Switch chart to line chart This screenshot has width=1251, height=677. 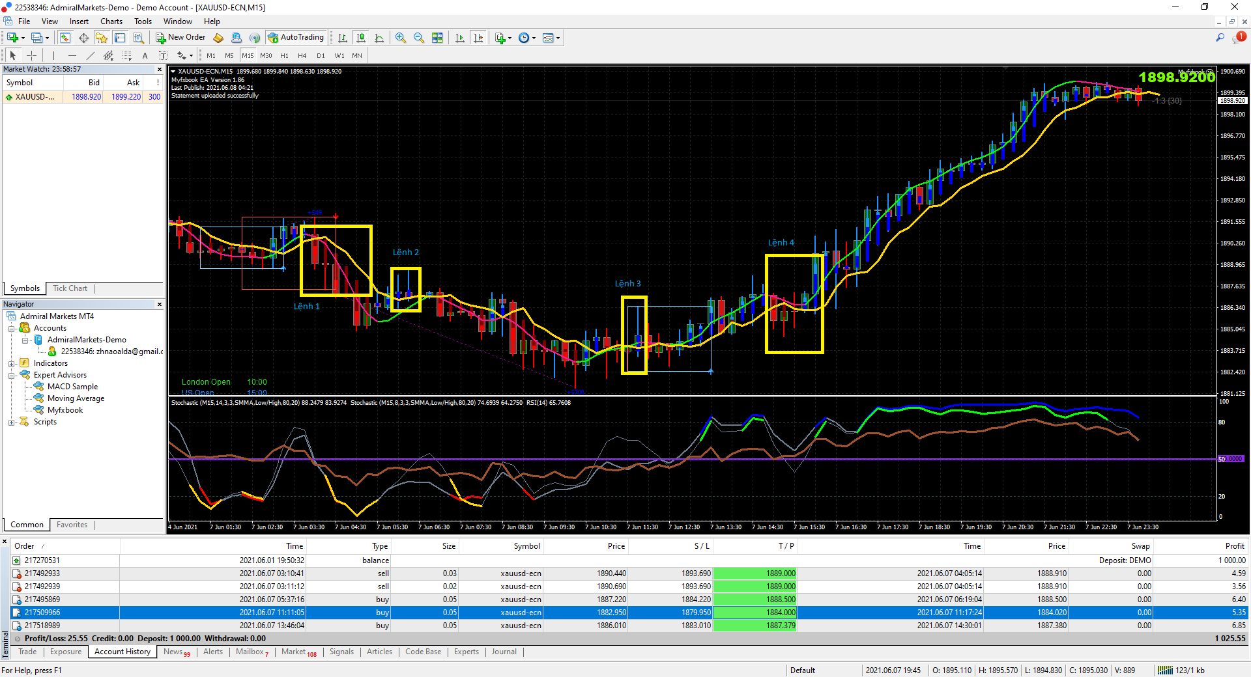click(x=379, y=38)
